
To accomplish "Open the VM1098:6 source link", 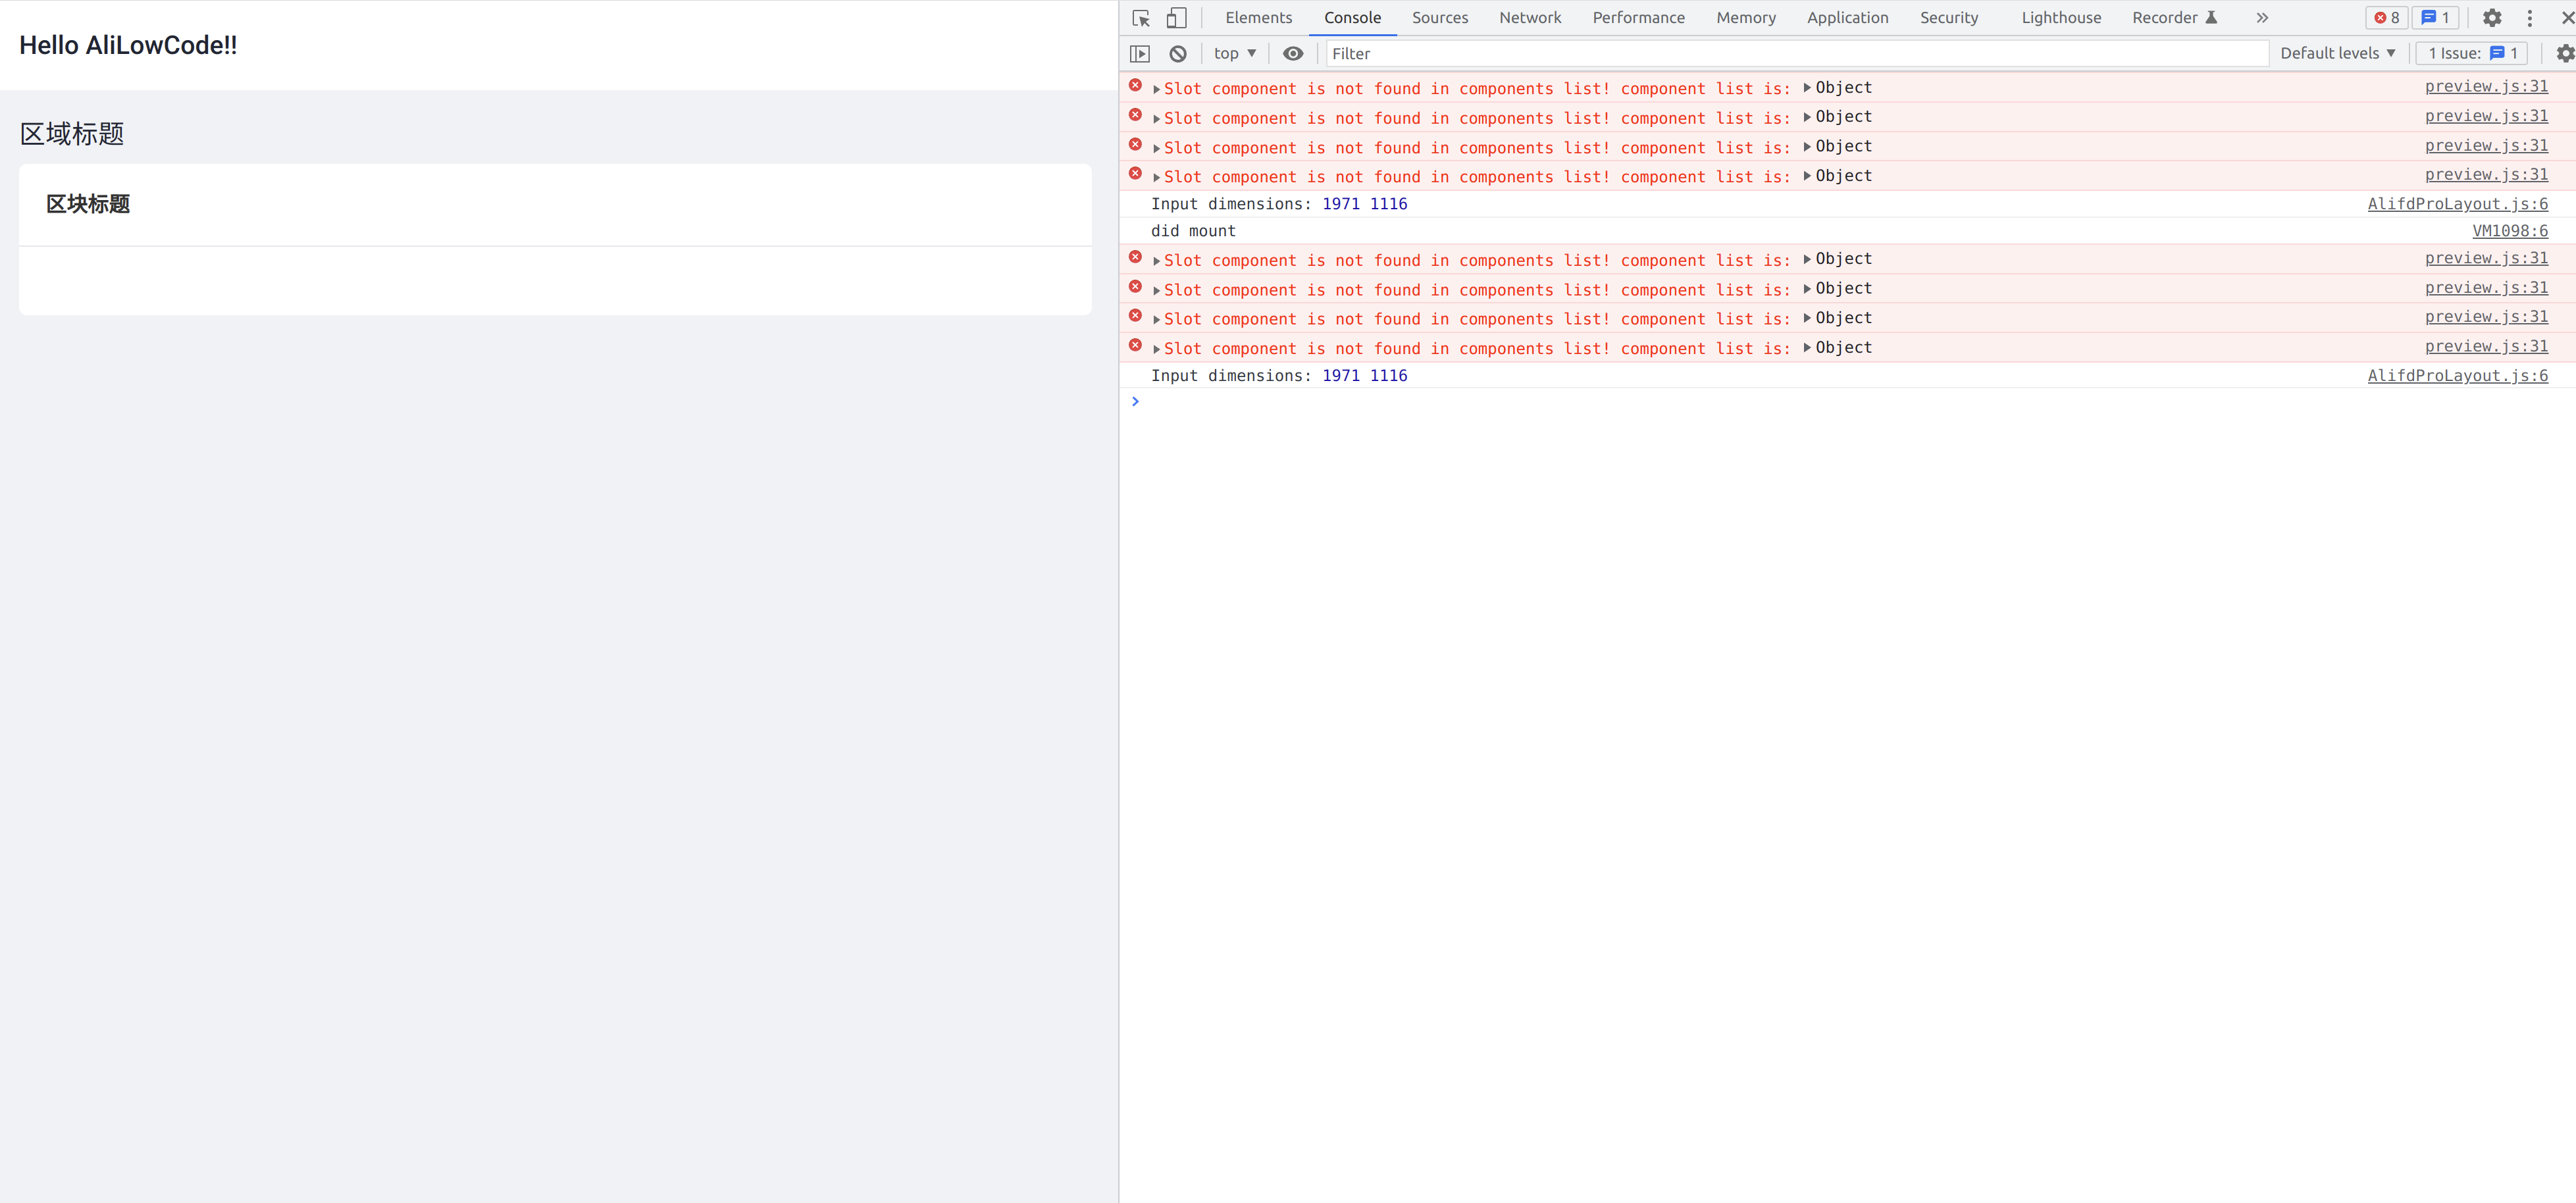I will tap(2510, 231).
